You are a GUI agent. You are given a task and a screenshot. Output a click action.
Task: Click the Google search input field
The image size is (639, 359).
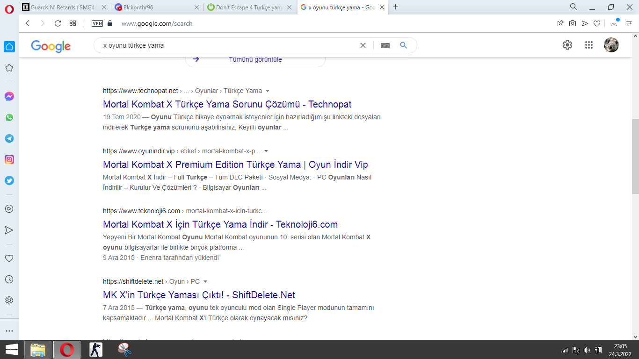(229, 45)
